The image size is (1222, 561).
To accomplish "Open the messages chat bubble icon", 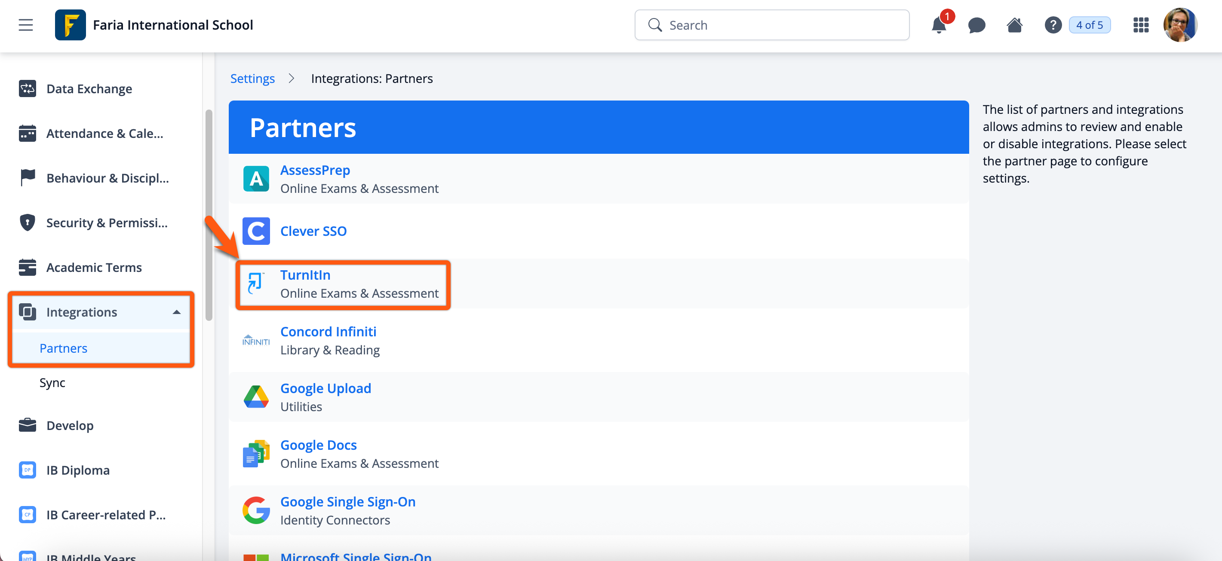I will 976,25.
